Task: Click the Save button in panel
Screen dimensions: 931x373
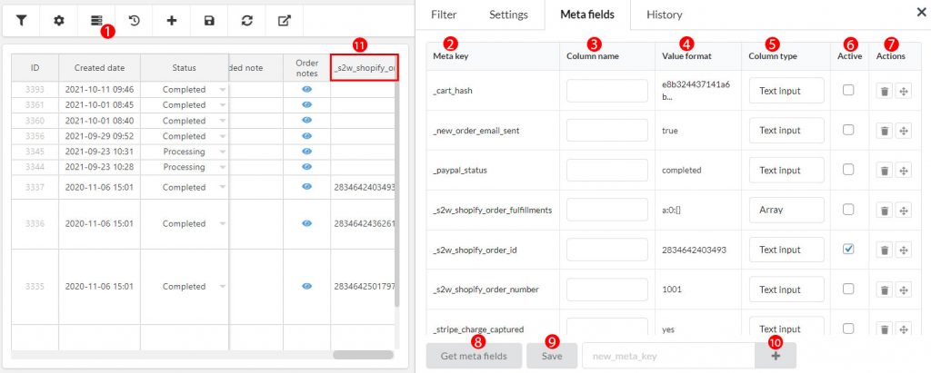Action: pyautogui.click(x=552, y=356)
